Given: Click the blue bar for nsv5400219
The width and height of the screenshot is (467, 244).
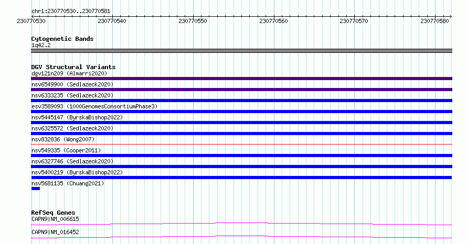Looking at the screenshot, I should (x=241, y=178).
